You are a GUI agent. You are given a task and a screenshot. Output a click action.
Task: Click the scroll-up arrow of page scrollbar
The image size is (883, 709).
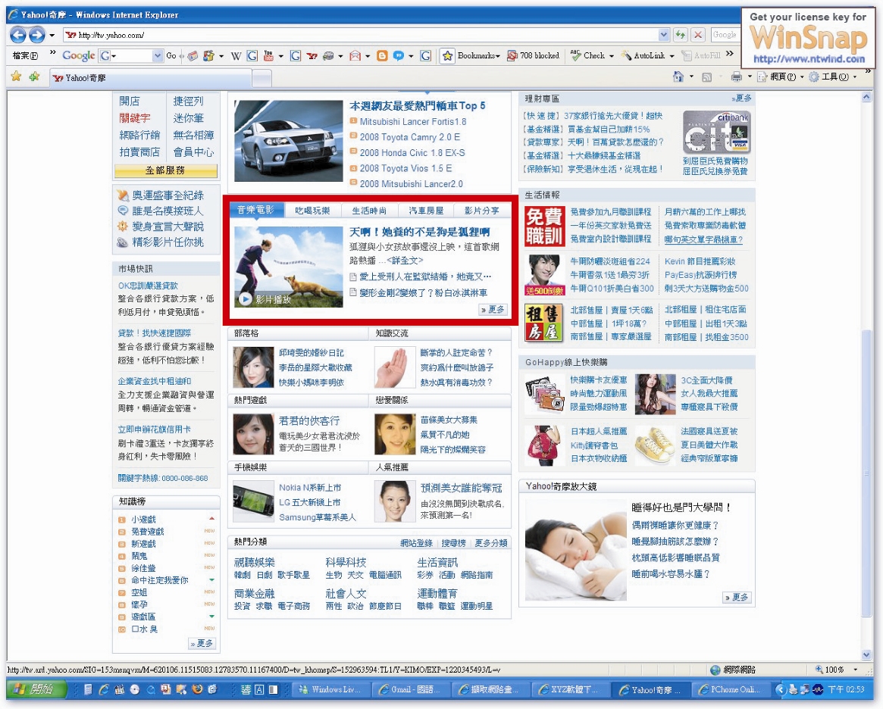tap(866, 98)
